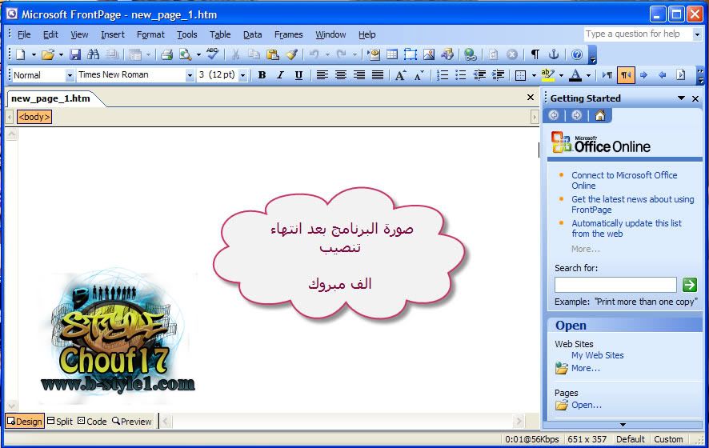Expand the Open button dropdown arrow

61,55
